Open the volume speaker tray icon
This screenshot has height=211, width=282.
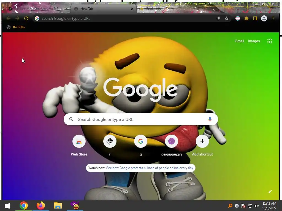[x=257, y=206]
